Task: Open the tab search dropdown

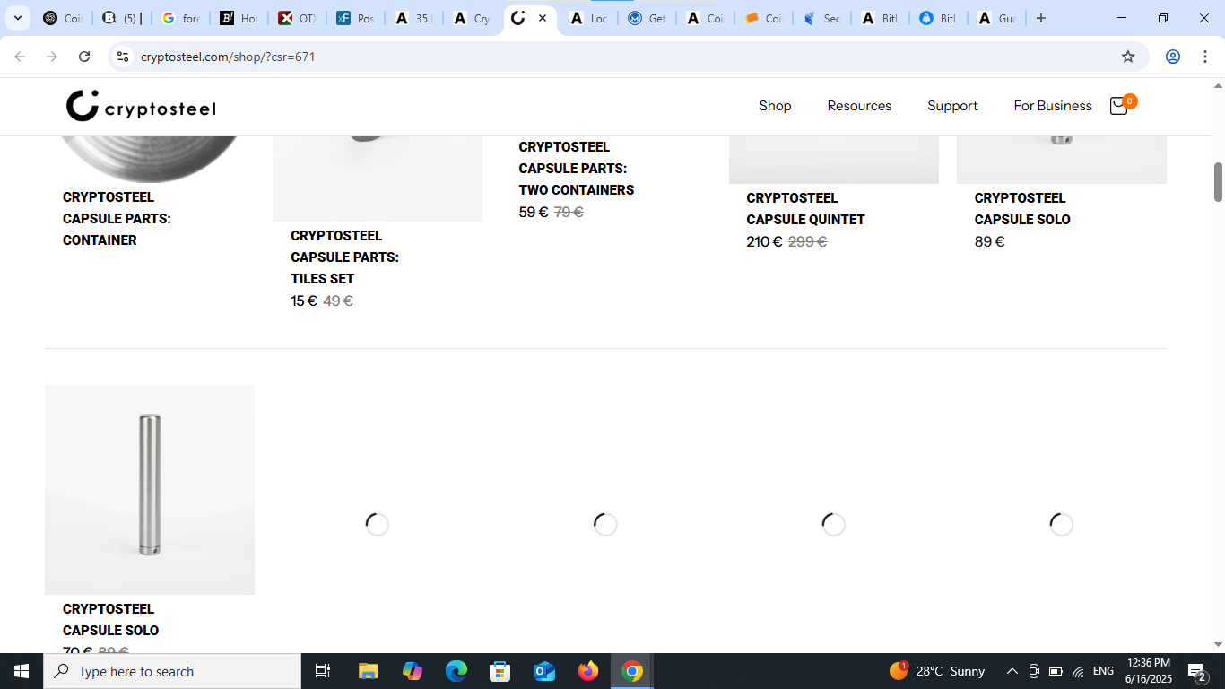Action: coord(17,18)
